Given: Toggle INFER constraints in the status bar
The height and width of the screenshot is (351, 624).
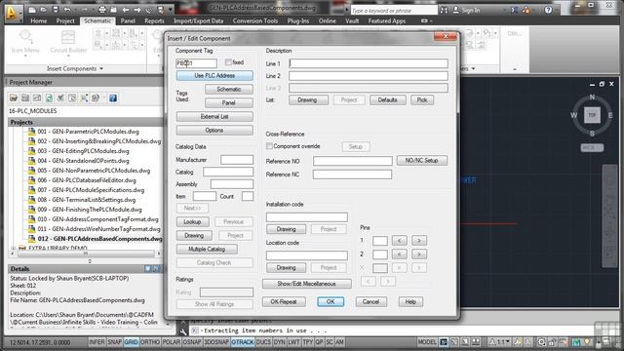Looking at the screenshot, I should click(x=97, y=342).
